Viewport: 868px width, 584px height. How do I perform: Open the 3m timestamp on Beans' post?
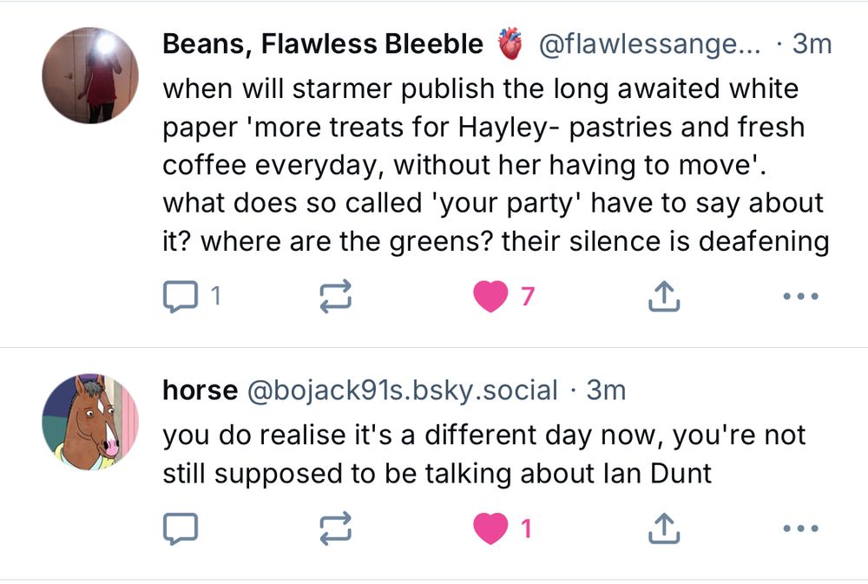coord(812,44)
